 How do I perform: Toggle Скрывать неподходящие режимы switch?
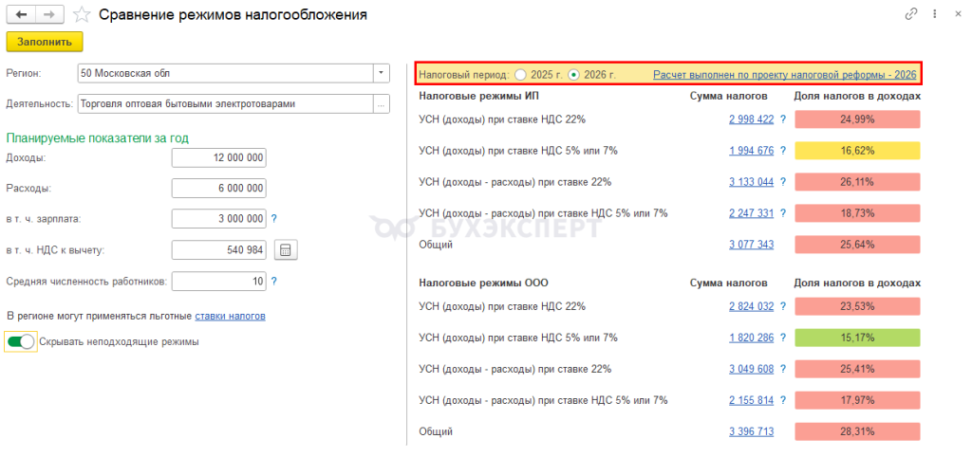(x=21, y=341)
